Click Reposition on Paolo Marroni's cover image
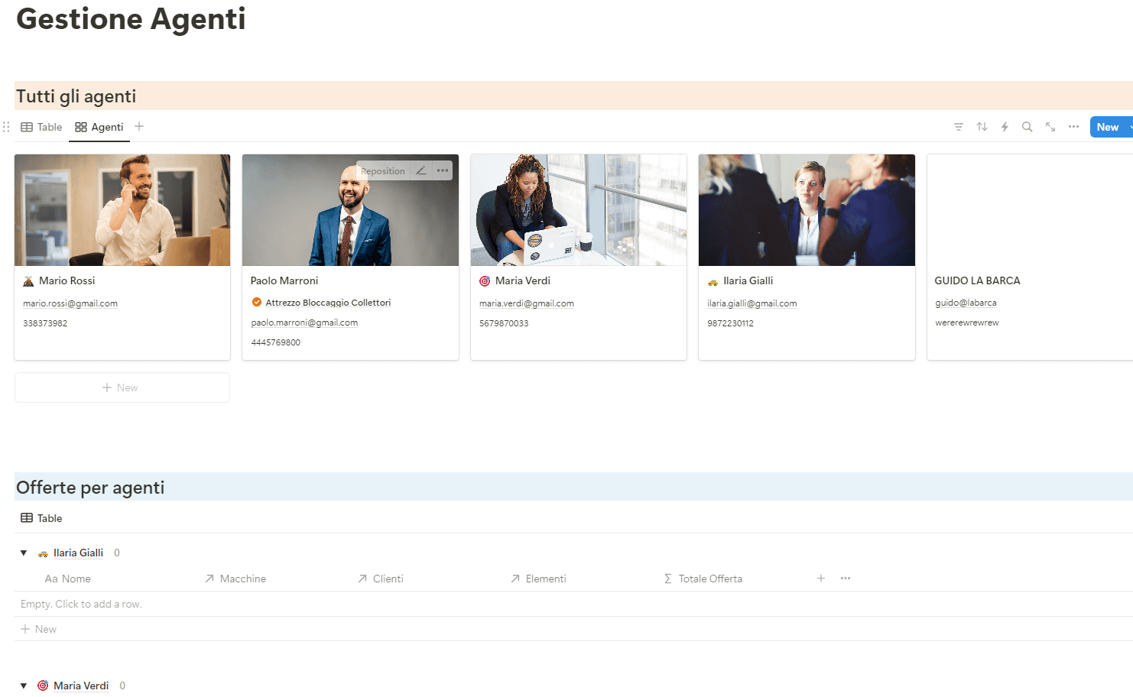 pyautogui.click(x=382, y=170)
